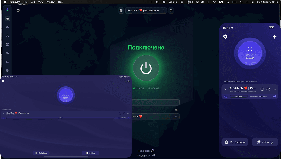Open settings gear in the phone app
281x159 pixels.
225,37
